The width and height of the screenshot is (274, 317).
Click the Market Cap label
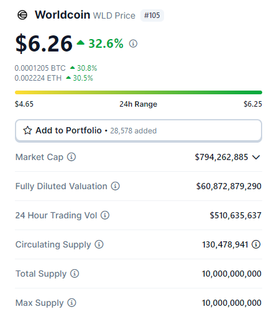tap(39, 157)
